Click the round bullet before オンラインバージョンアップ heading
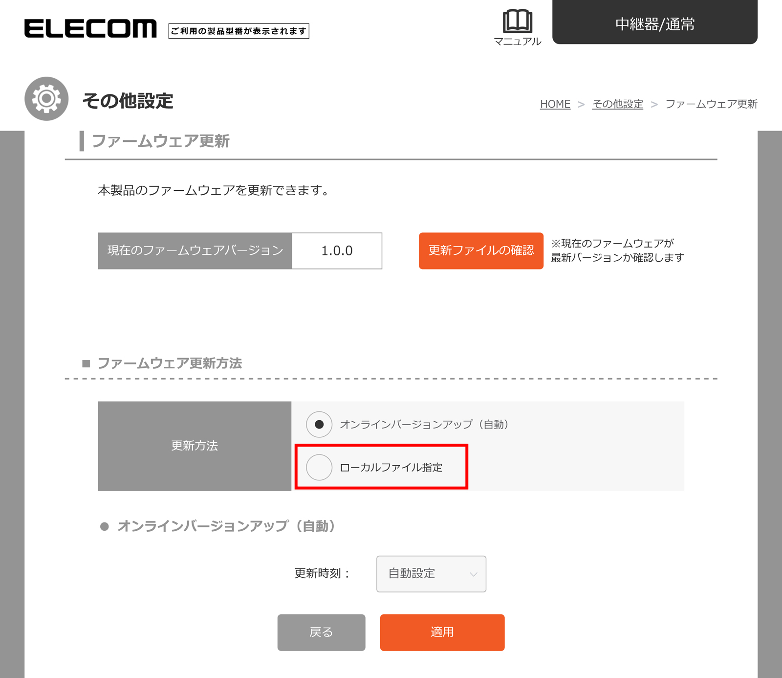This screenshot has height=678, width=782. [104, 526]
